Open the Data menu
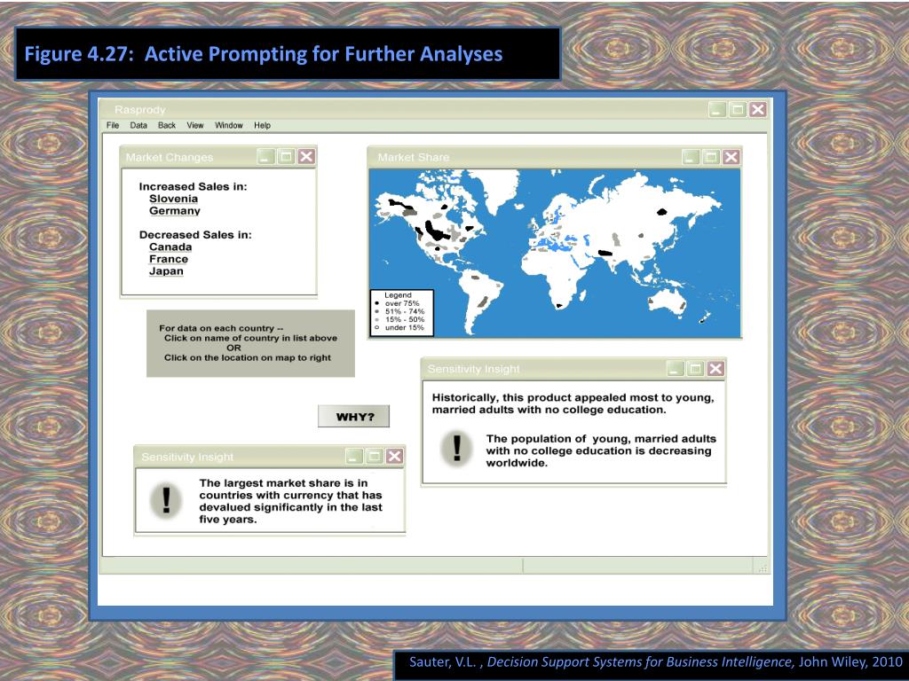Screen dimensions: 909x681 (138, 125)
